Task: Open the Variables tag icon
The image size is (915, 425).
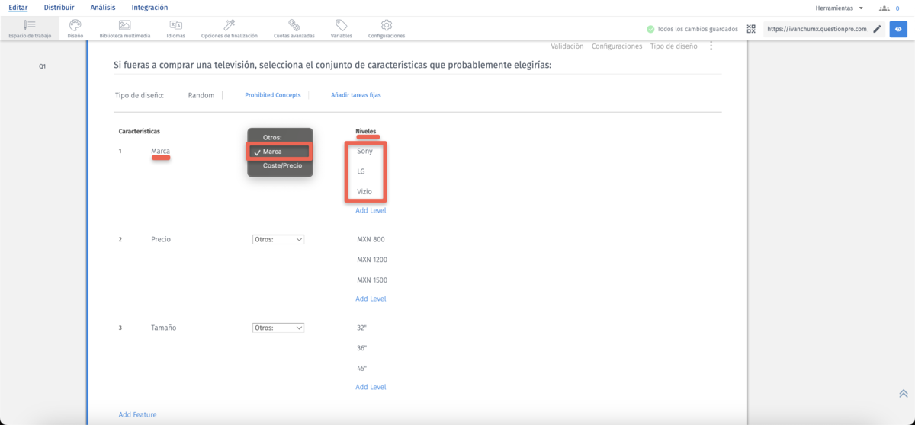Action: point(342,26)
